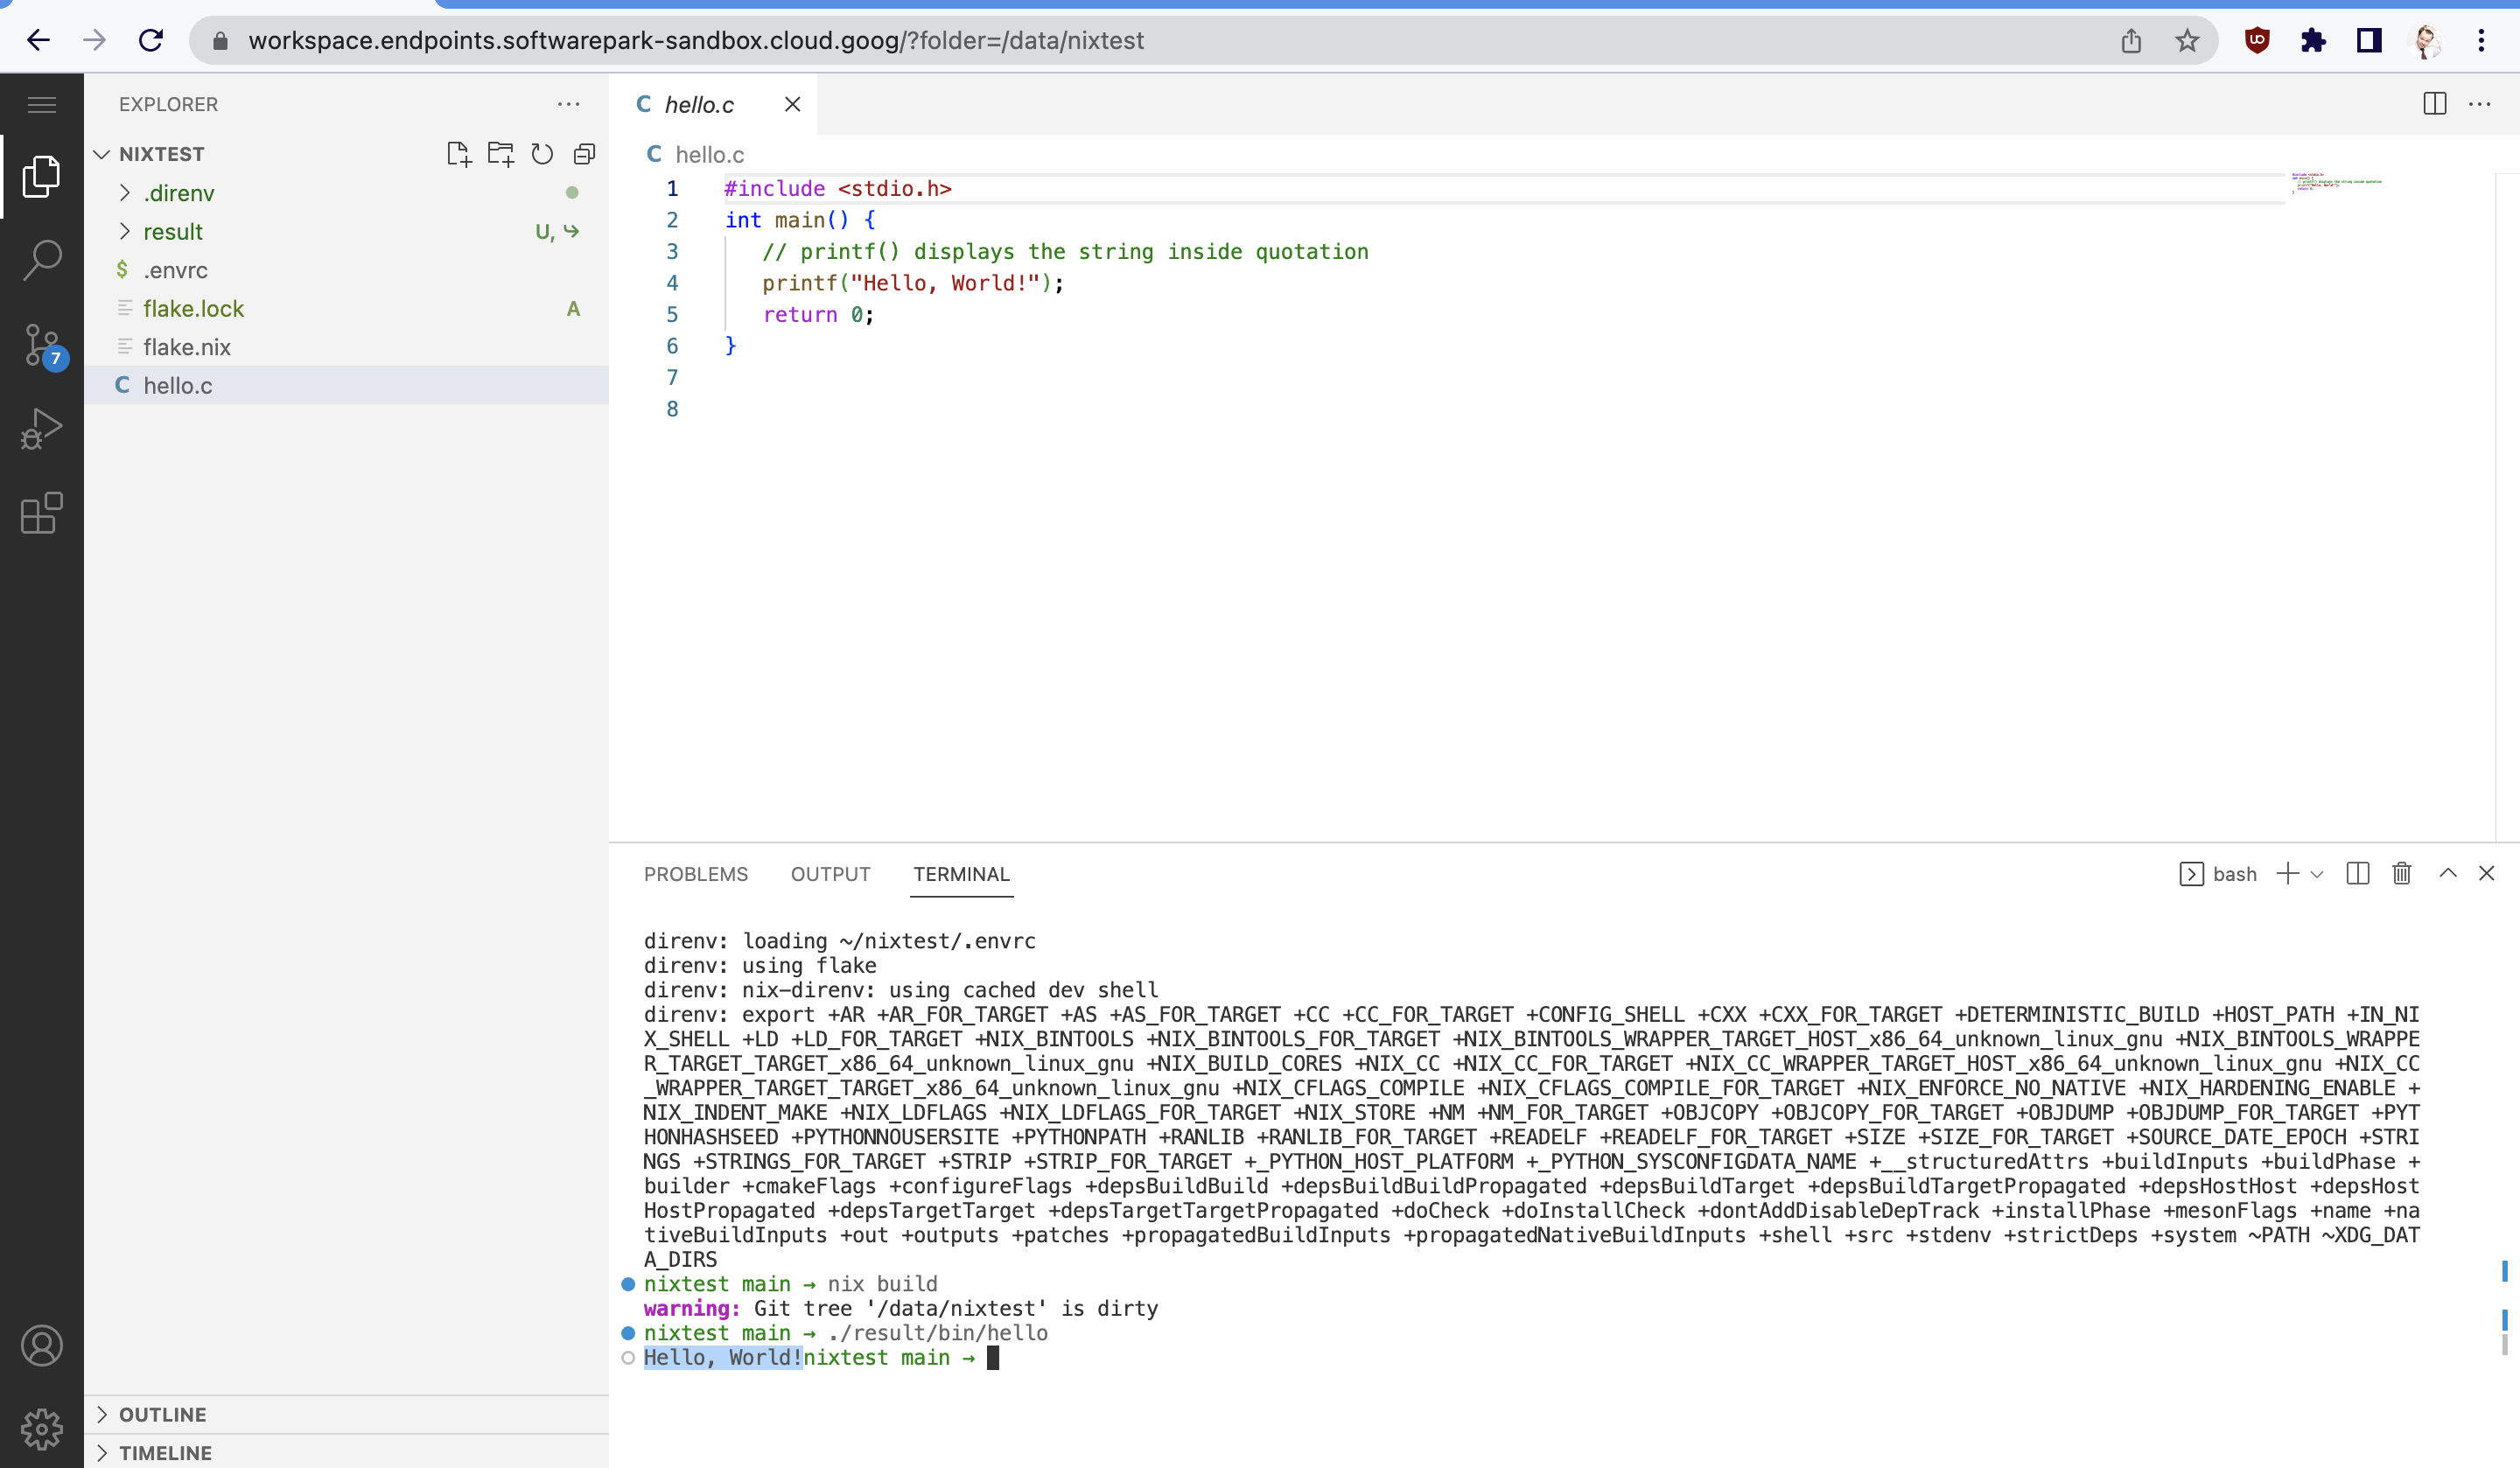2520x1468 pixels.
Task: Open Run and Debug view
Action: click(41, 429)
